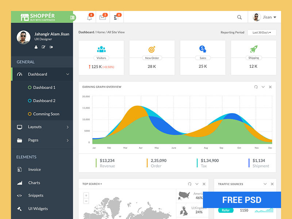The height and width of the screenshot is (219, 292).
Task: Click the edit profile pencil icon
Action: pos(43,47)
